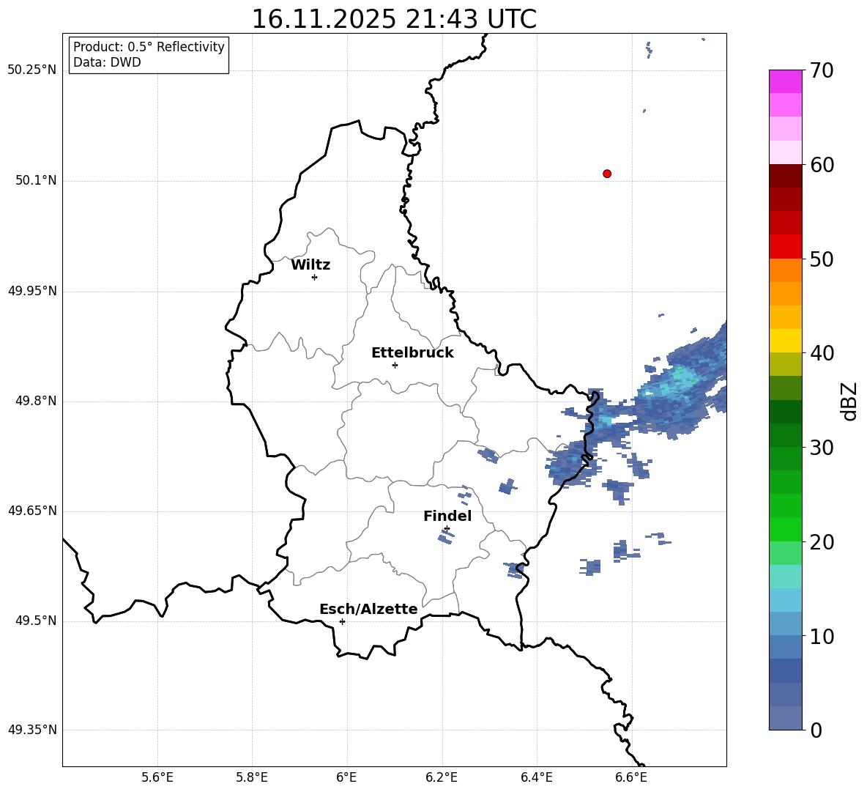The image size is (867, 792).
Task: Click the red radar site marker dot
Action: tap(607, 174)
